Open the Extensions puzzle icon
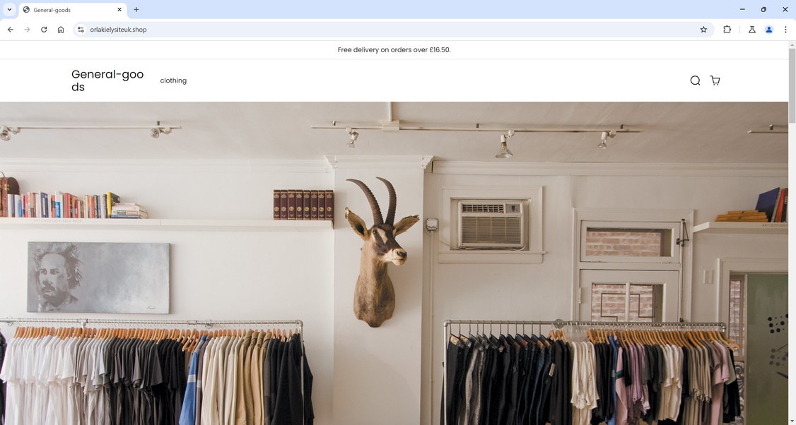Viewport: 796px width, 425px height. [x=727, y=30]
